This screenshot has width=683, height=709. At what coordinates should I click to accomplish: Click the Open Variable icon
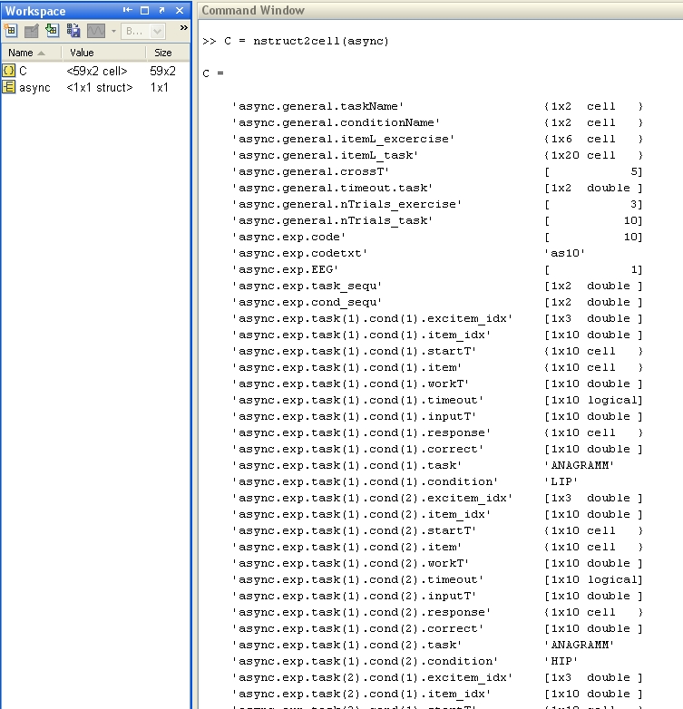[31, 31]
